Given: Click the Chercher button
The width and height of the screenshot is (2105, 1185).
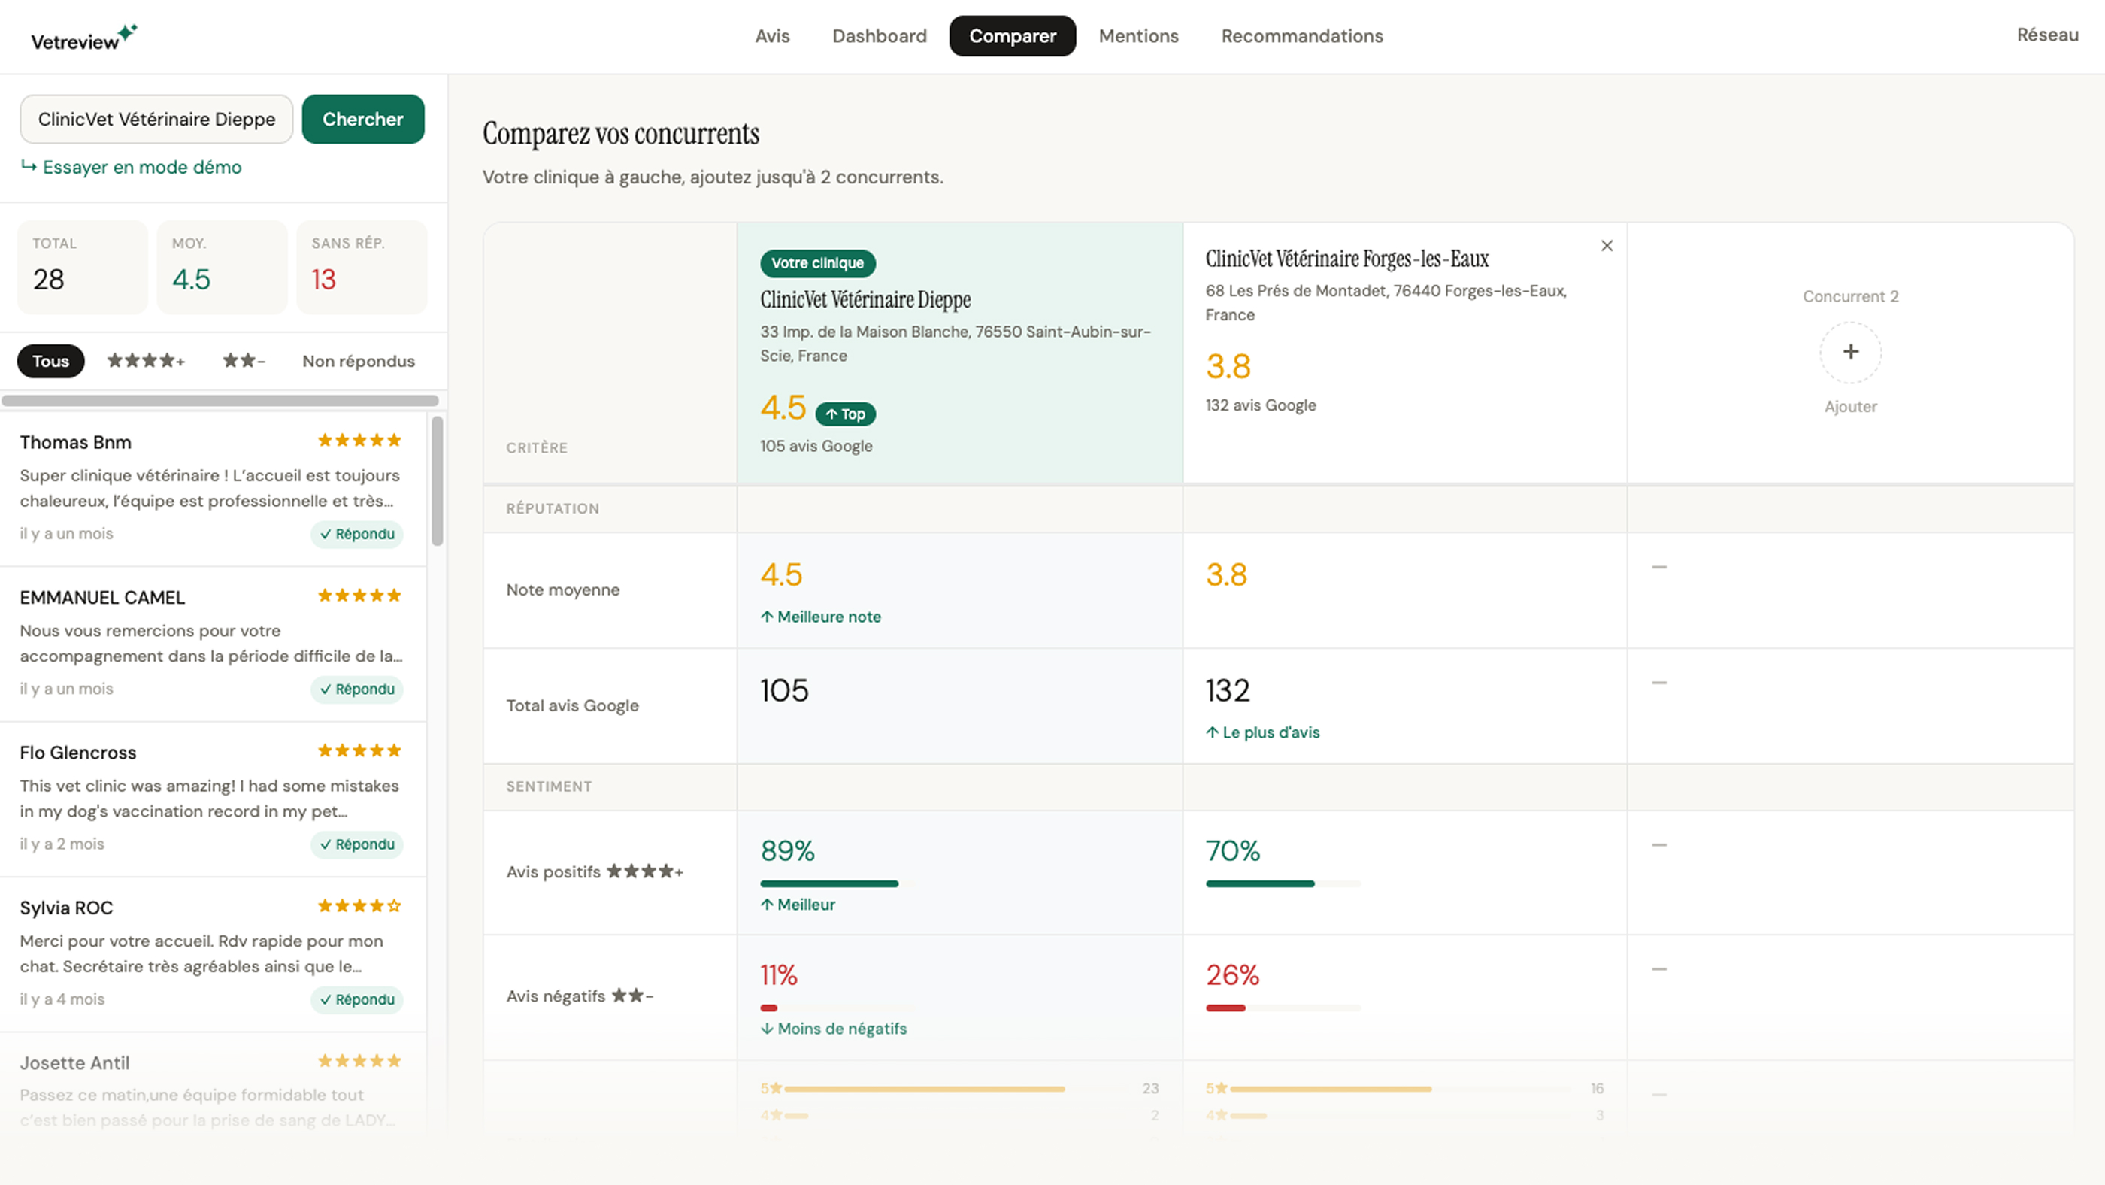Looking at the screenshot, I should click(363, 120).
